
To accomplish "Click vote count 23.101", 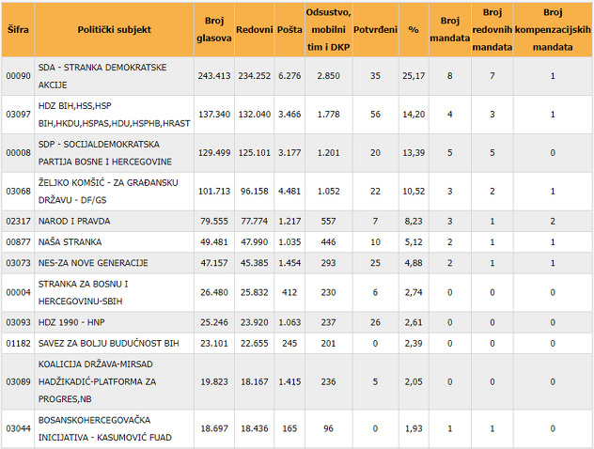I will click(214, 344).
